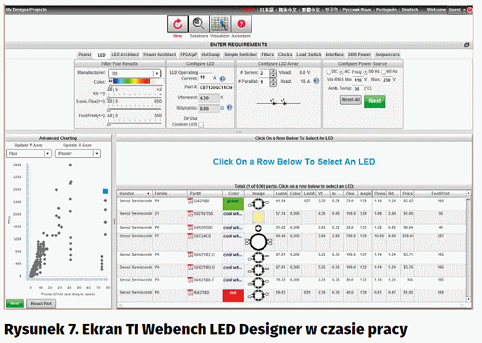This screenshot has height=343, width=482.
Task: Open the Visualizer tool icon
Action: pyautogui.click(x=220, y=24)
